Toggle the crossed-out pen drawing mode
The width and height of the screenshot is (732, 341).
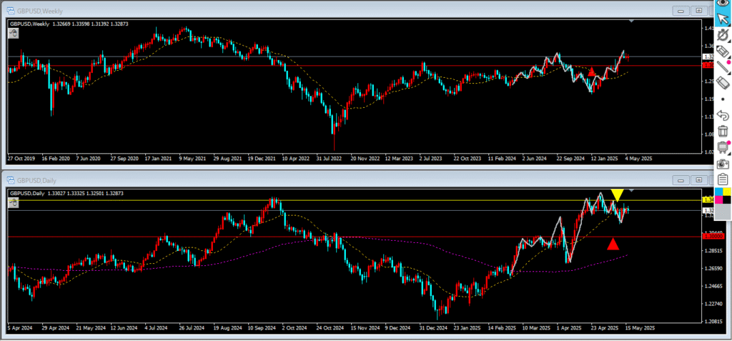722,35
